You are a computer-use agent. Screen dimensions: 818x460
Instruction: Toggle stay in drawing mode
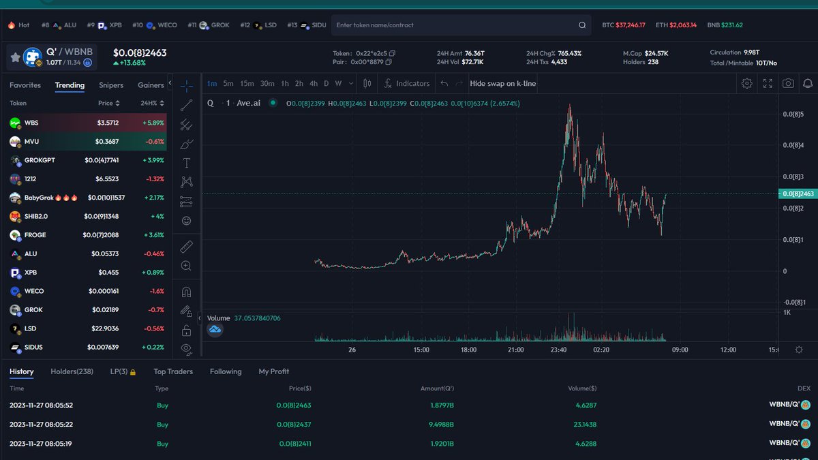[187, 311]
